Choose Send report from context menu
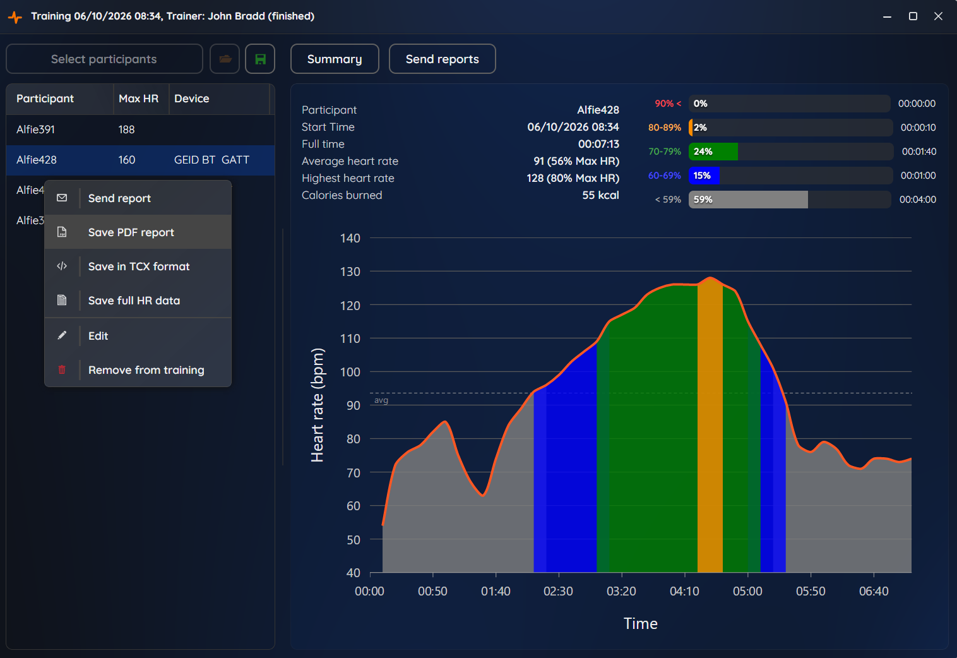957x658 pixels. [x=138, y=198]
